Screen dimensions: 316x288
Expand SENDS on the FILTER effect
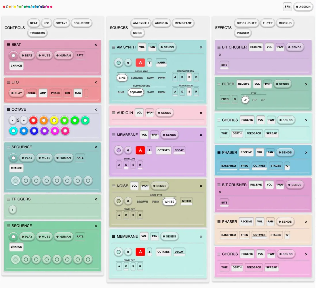pyautogui.click(x=282, y=84)
